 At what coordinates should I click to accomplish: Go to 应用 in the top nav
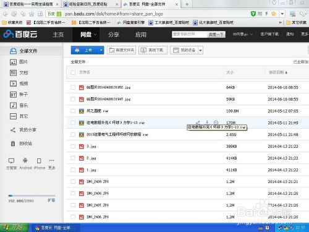click(141, 35)
